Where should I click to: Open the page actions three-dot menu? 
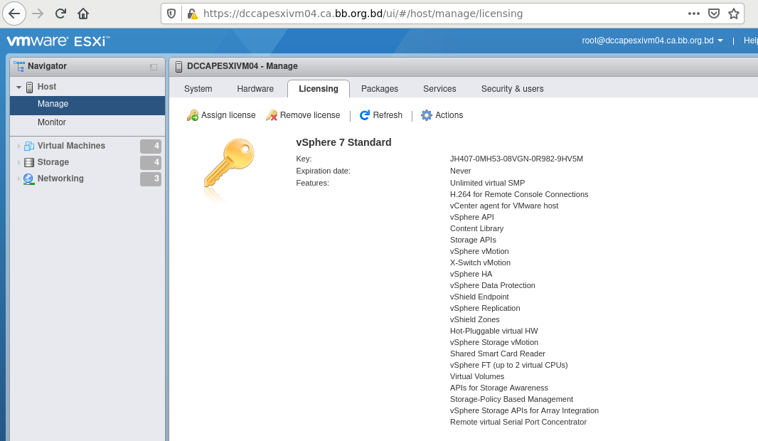(694, 14)
